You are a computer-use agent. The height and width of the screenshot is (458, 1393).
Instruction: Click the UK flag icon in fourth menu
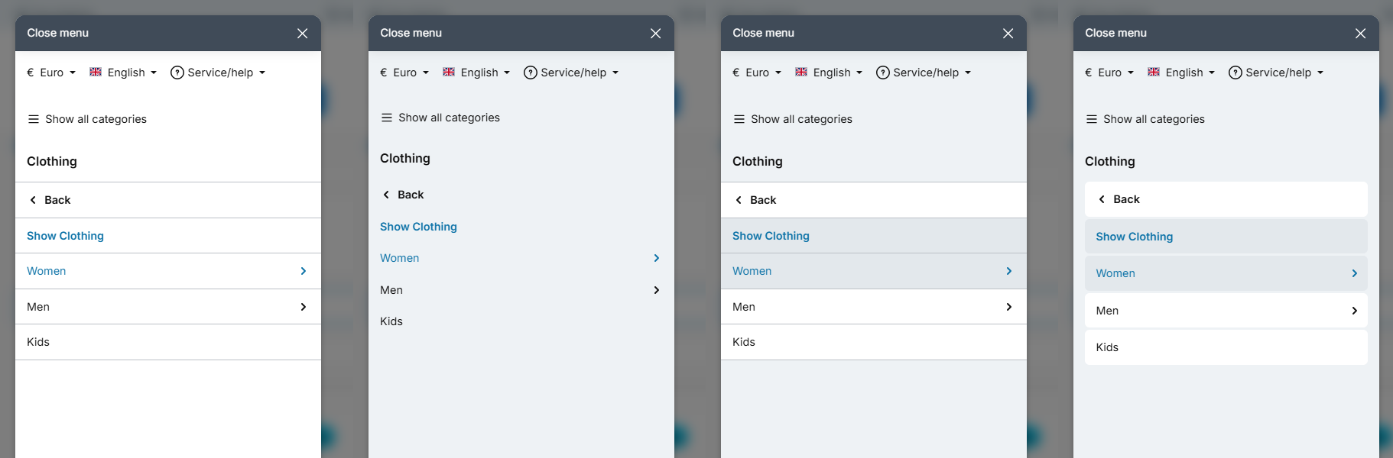[x=1154, y=72]
